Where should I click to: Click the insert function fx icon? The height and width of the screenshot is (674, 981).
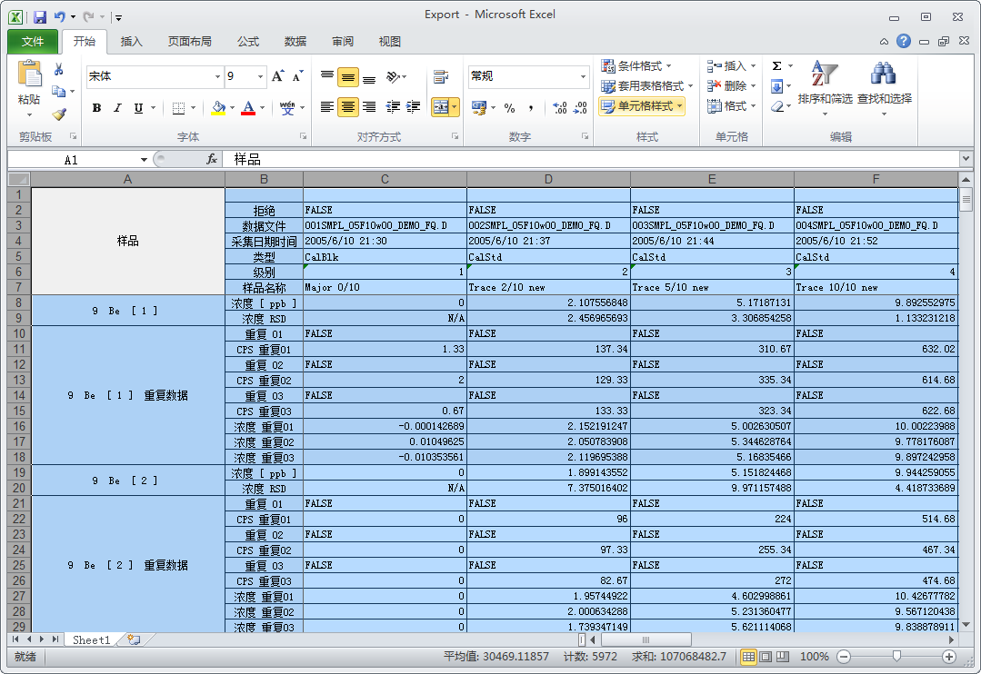(x=212, y=160)
